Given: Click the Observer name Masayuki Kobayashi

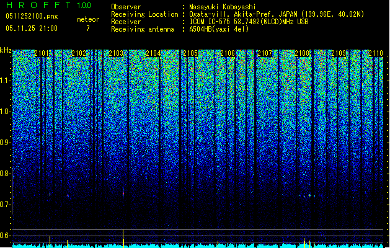Looking at the screenshot, I should [x=223, y=7].
